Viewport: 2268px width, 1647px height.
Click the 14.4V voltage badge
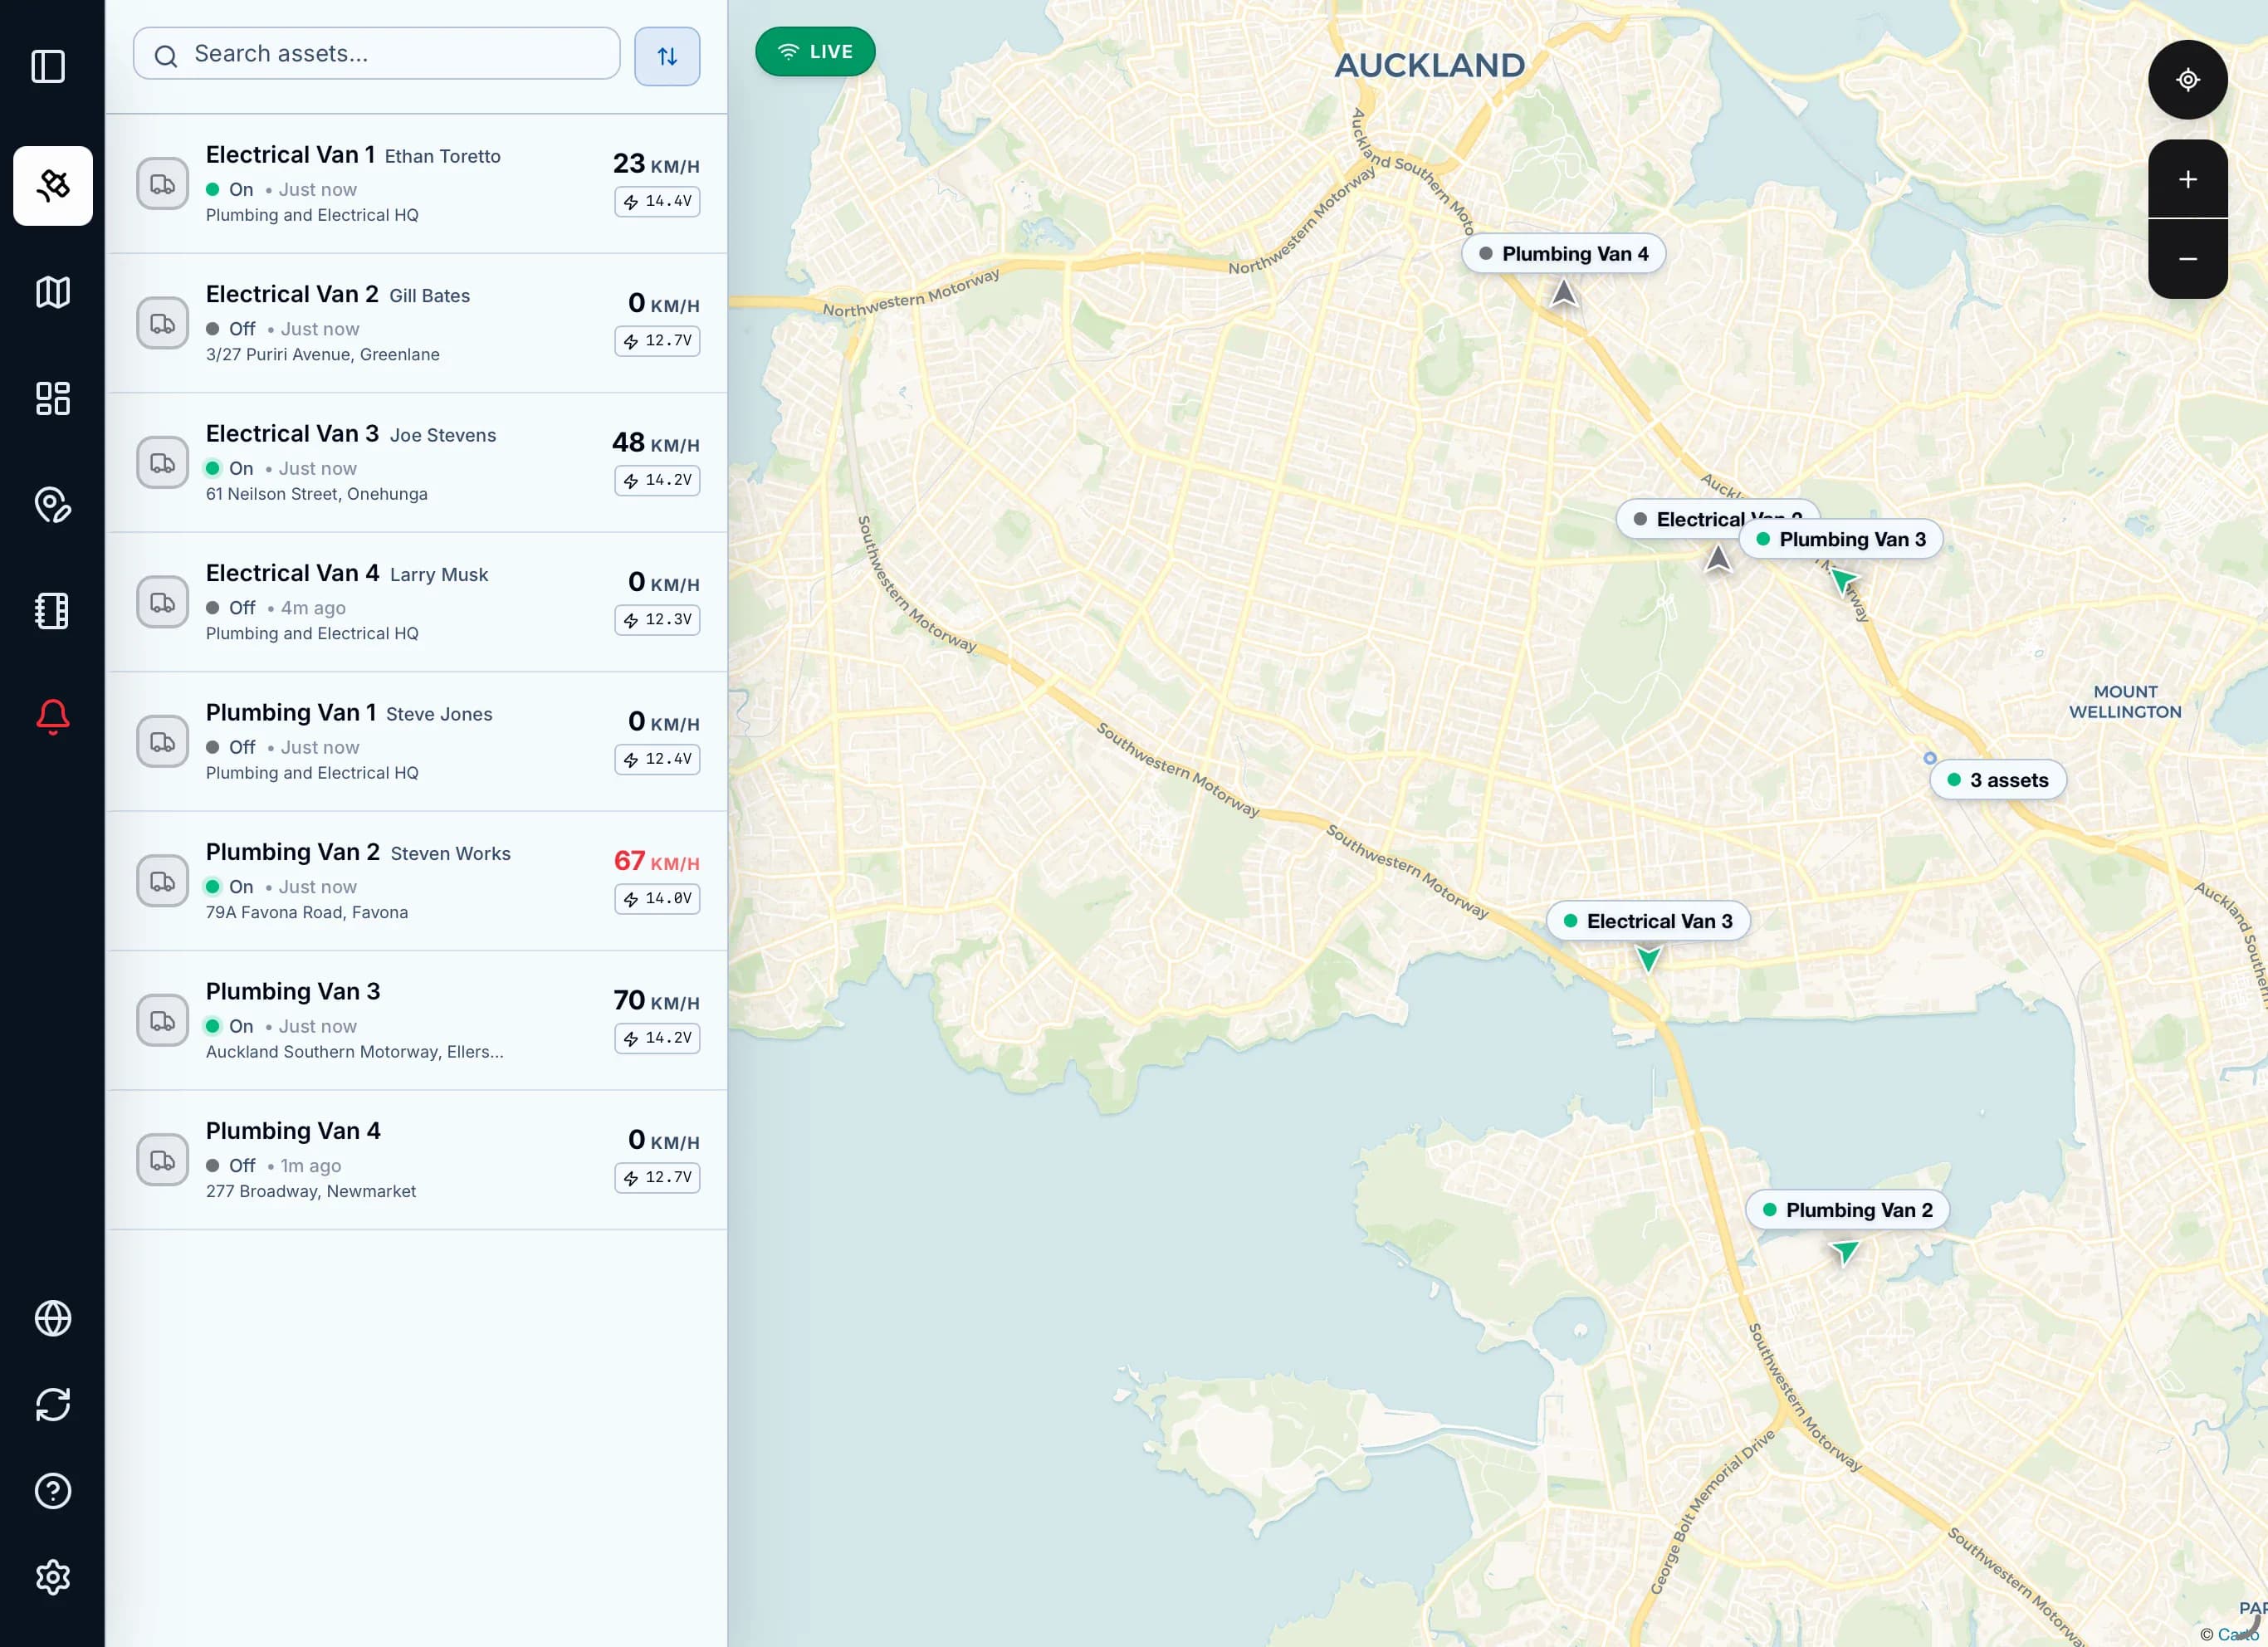[x=657, y=201]
